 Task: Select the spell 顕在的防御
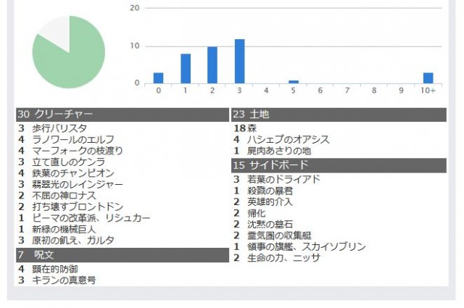tap(55, 270)
